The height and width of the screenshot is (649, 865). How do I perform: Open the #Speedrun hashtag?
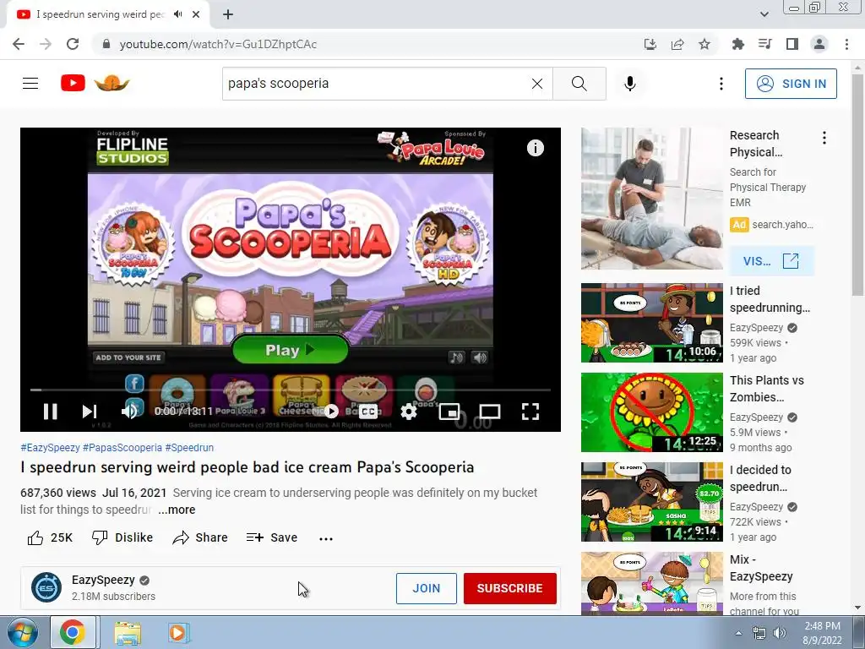(x=189, y=448)
